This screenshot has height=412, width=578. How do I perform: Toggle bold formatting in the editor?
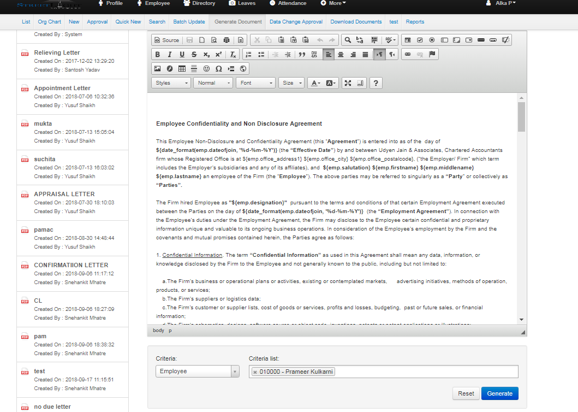158,55
